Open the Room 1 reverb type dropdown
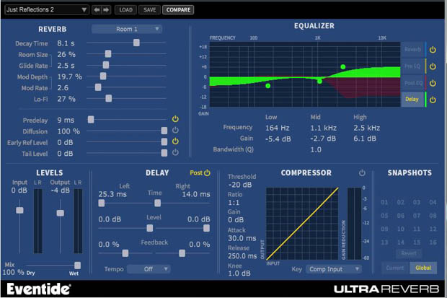Screen dimensions: 447x298 [x=126, y=29]
